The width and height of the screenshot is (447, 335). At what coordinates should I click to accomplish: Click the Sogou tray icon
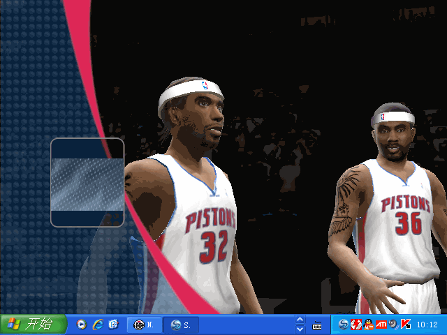343,324
